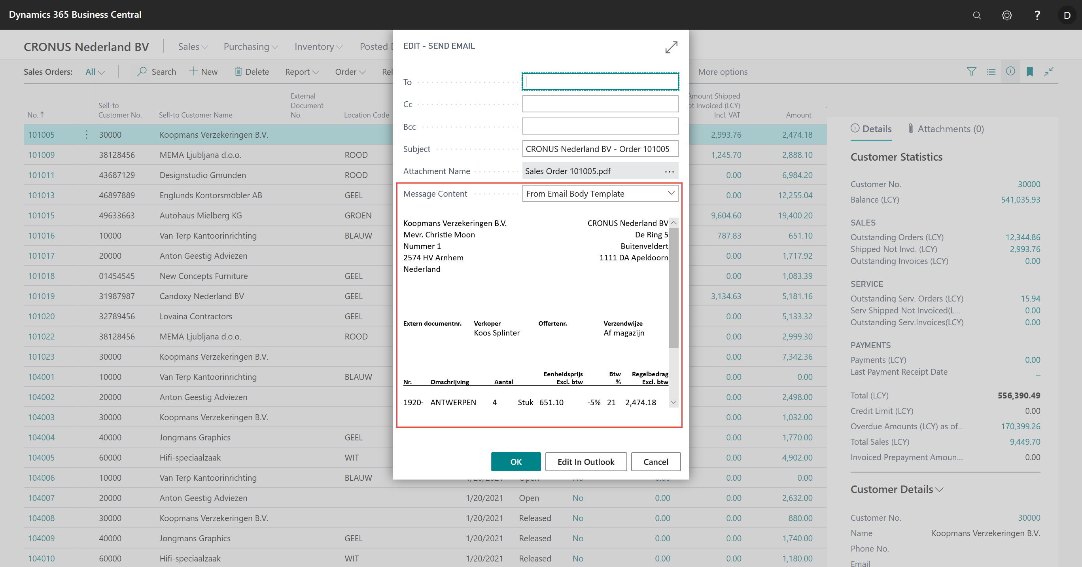This screenshot has height=567, width=1082.
Task: Open the Balance (LCY) 541,035.93 value
Action: point(1020,200)
